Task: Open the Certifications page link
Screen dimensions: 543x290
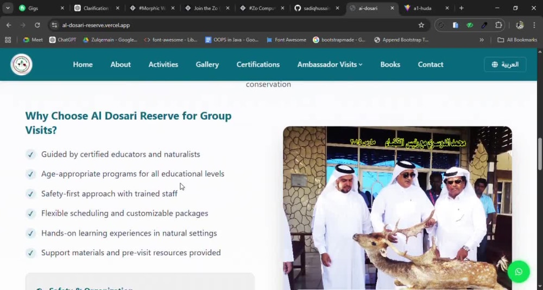Action: point(258,65)
